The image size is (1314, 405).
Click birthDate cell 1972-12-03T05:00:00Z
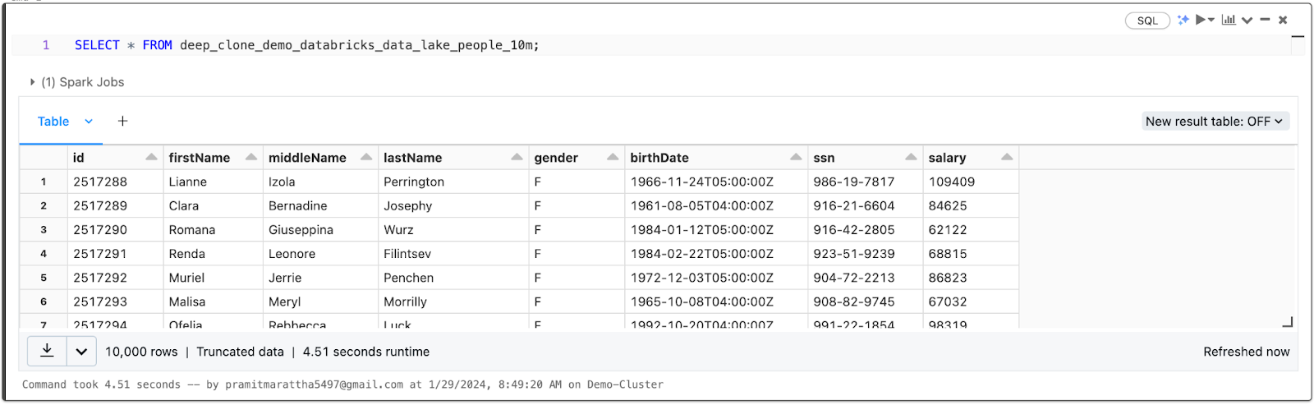(x=716, y=278)
